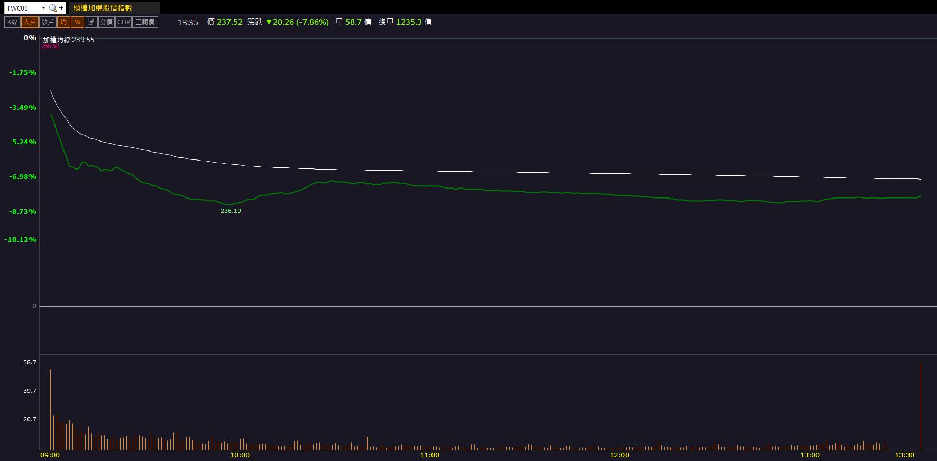Click the 236.19 low price marker
This screenshot has width=937, height=461.
pyautogui.click(x=231, y=211)
